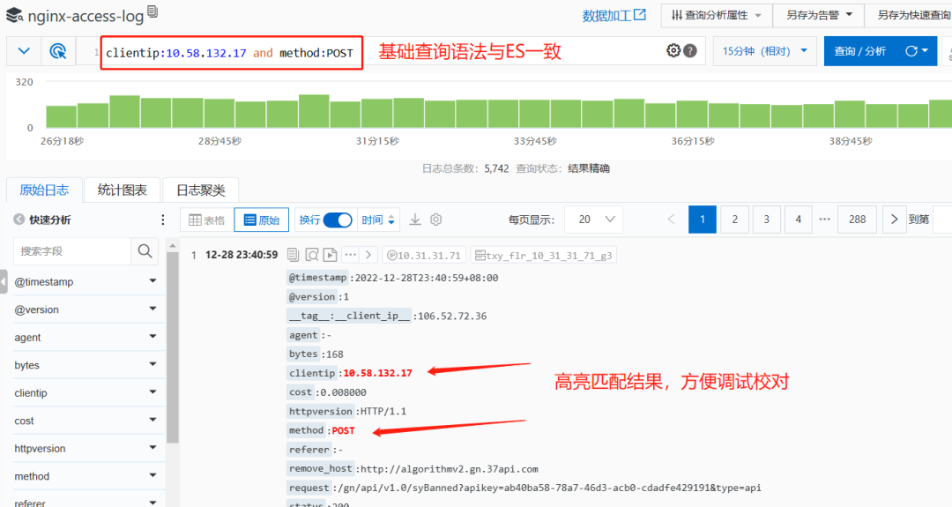Open the 快速分析 more options menu
Image resolution: width=952 pixels, height=507 pixels.
coord(162,220)
